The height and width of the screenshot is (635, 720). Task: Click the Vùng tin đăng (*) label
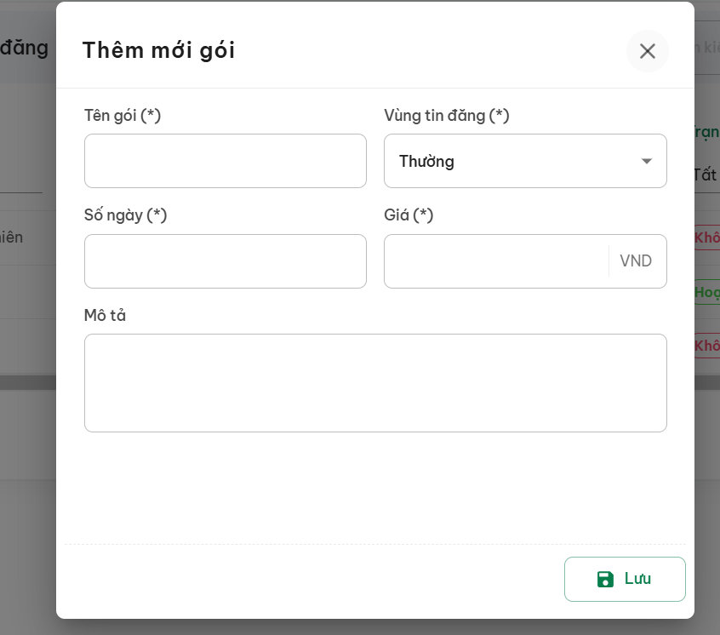[446, 116]
